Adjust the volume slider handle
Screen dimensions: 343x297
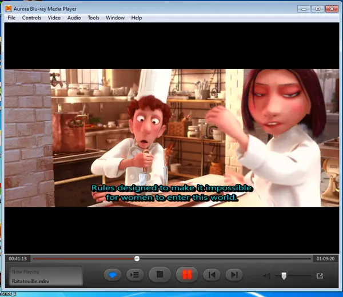tap(284, 276)
